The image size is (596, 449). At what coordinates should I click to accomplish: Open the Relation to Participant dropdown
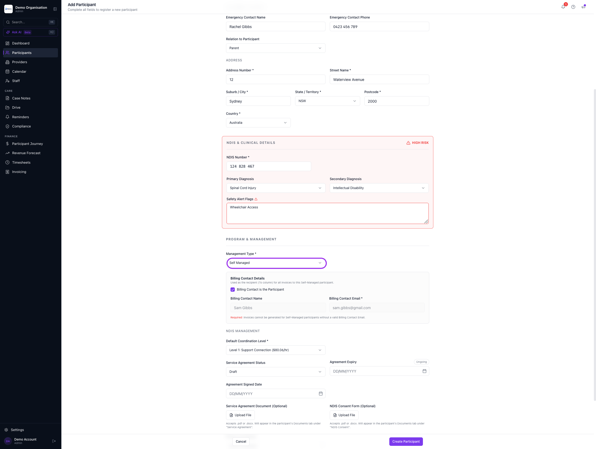point(276,48)
